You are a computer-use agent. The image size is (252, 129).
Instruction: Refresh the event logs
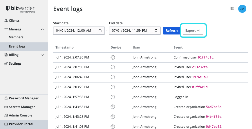click(172, 30)
